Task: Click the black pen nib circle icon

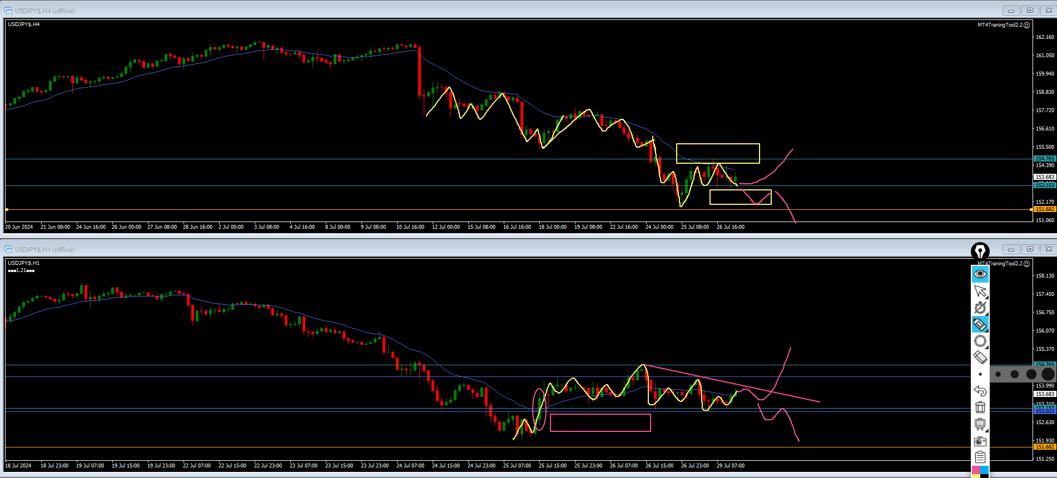Action: click(x=980, y=251)
